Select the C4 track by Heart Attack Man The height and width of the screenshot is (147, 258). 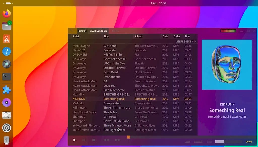[x=133, y=81]
